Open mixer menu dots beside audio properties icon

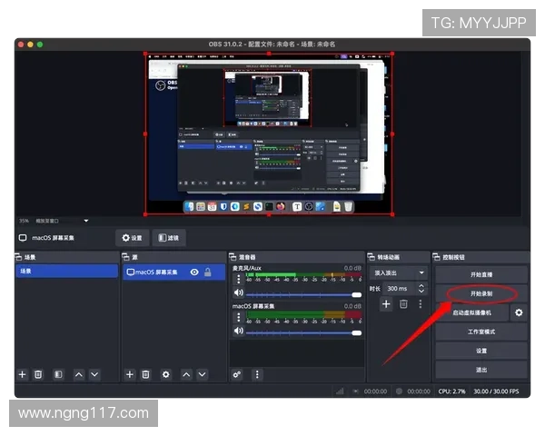tap(257, 374)
